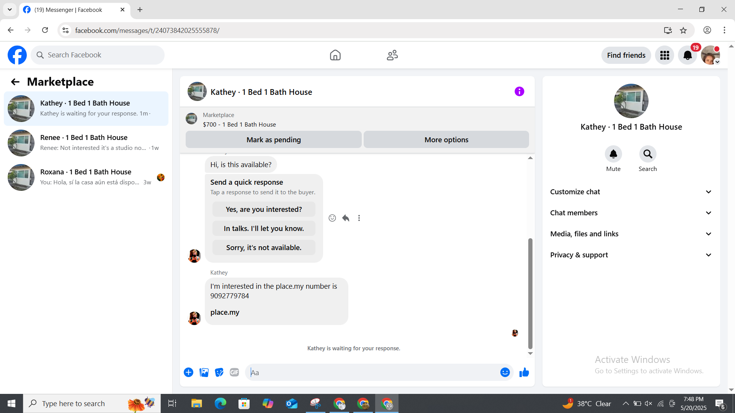
Task: Open the sticker chooser icon
Action: click(x=219, y=372)
